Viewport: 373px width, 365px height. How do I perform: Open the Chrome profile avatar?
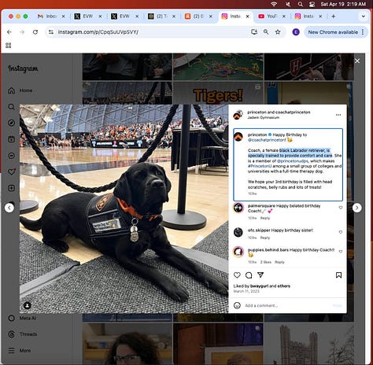(296, 32)
